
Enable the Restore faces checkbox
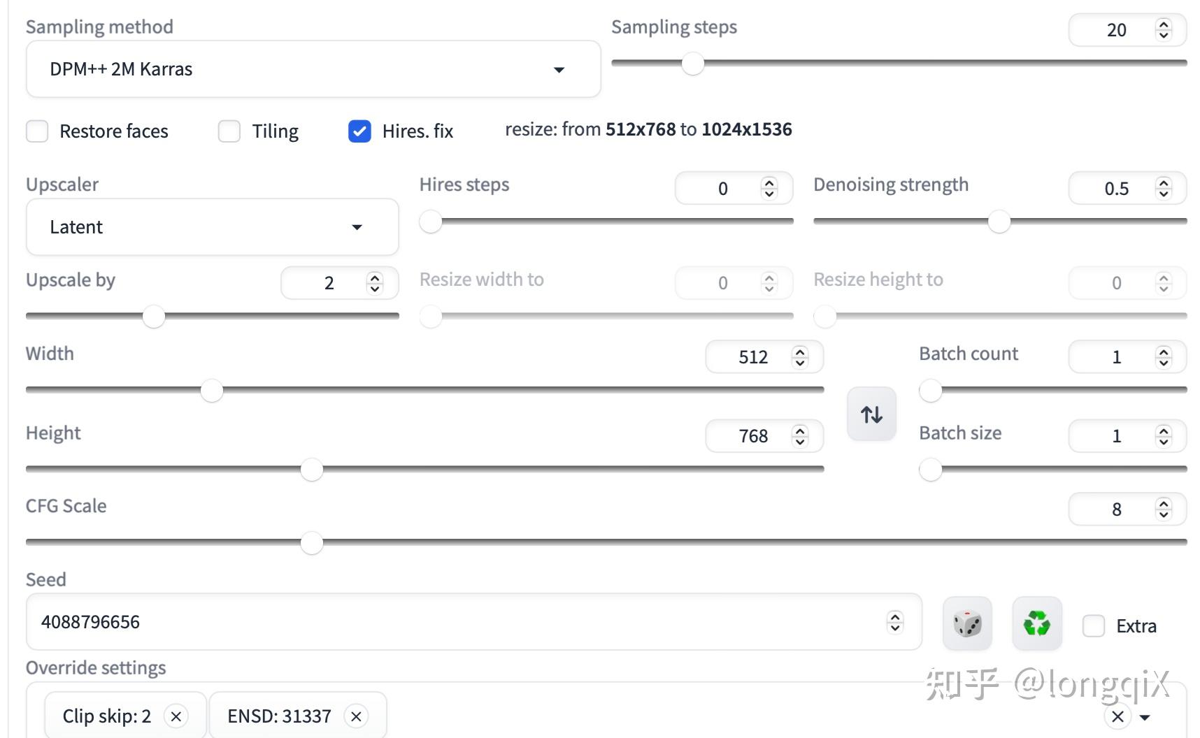[x=37, y=131]
